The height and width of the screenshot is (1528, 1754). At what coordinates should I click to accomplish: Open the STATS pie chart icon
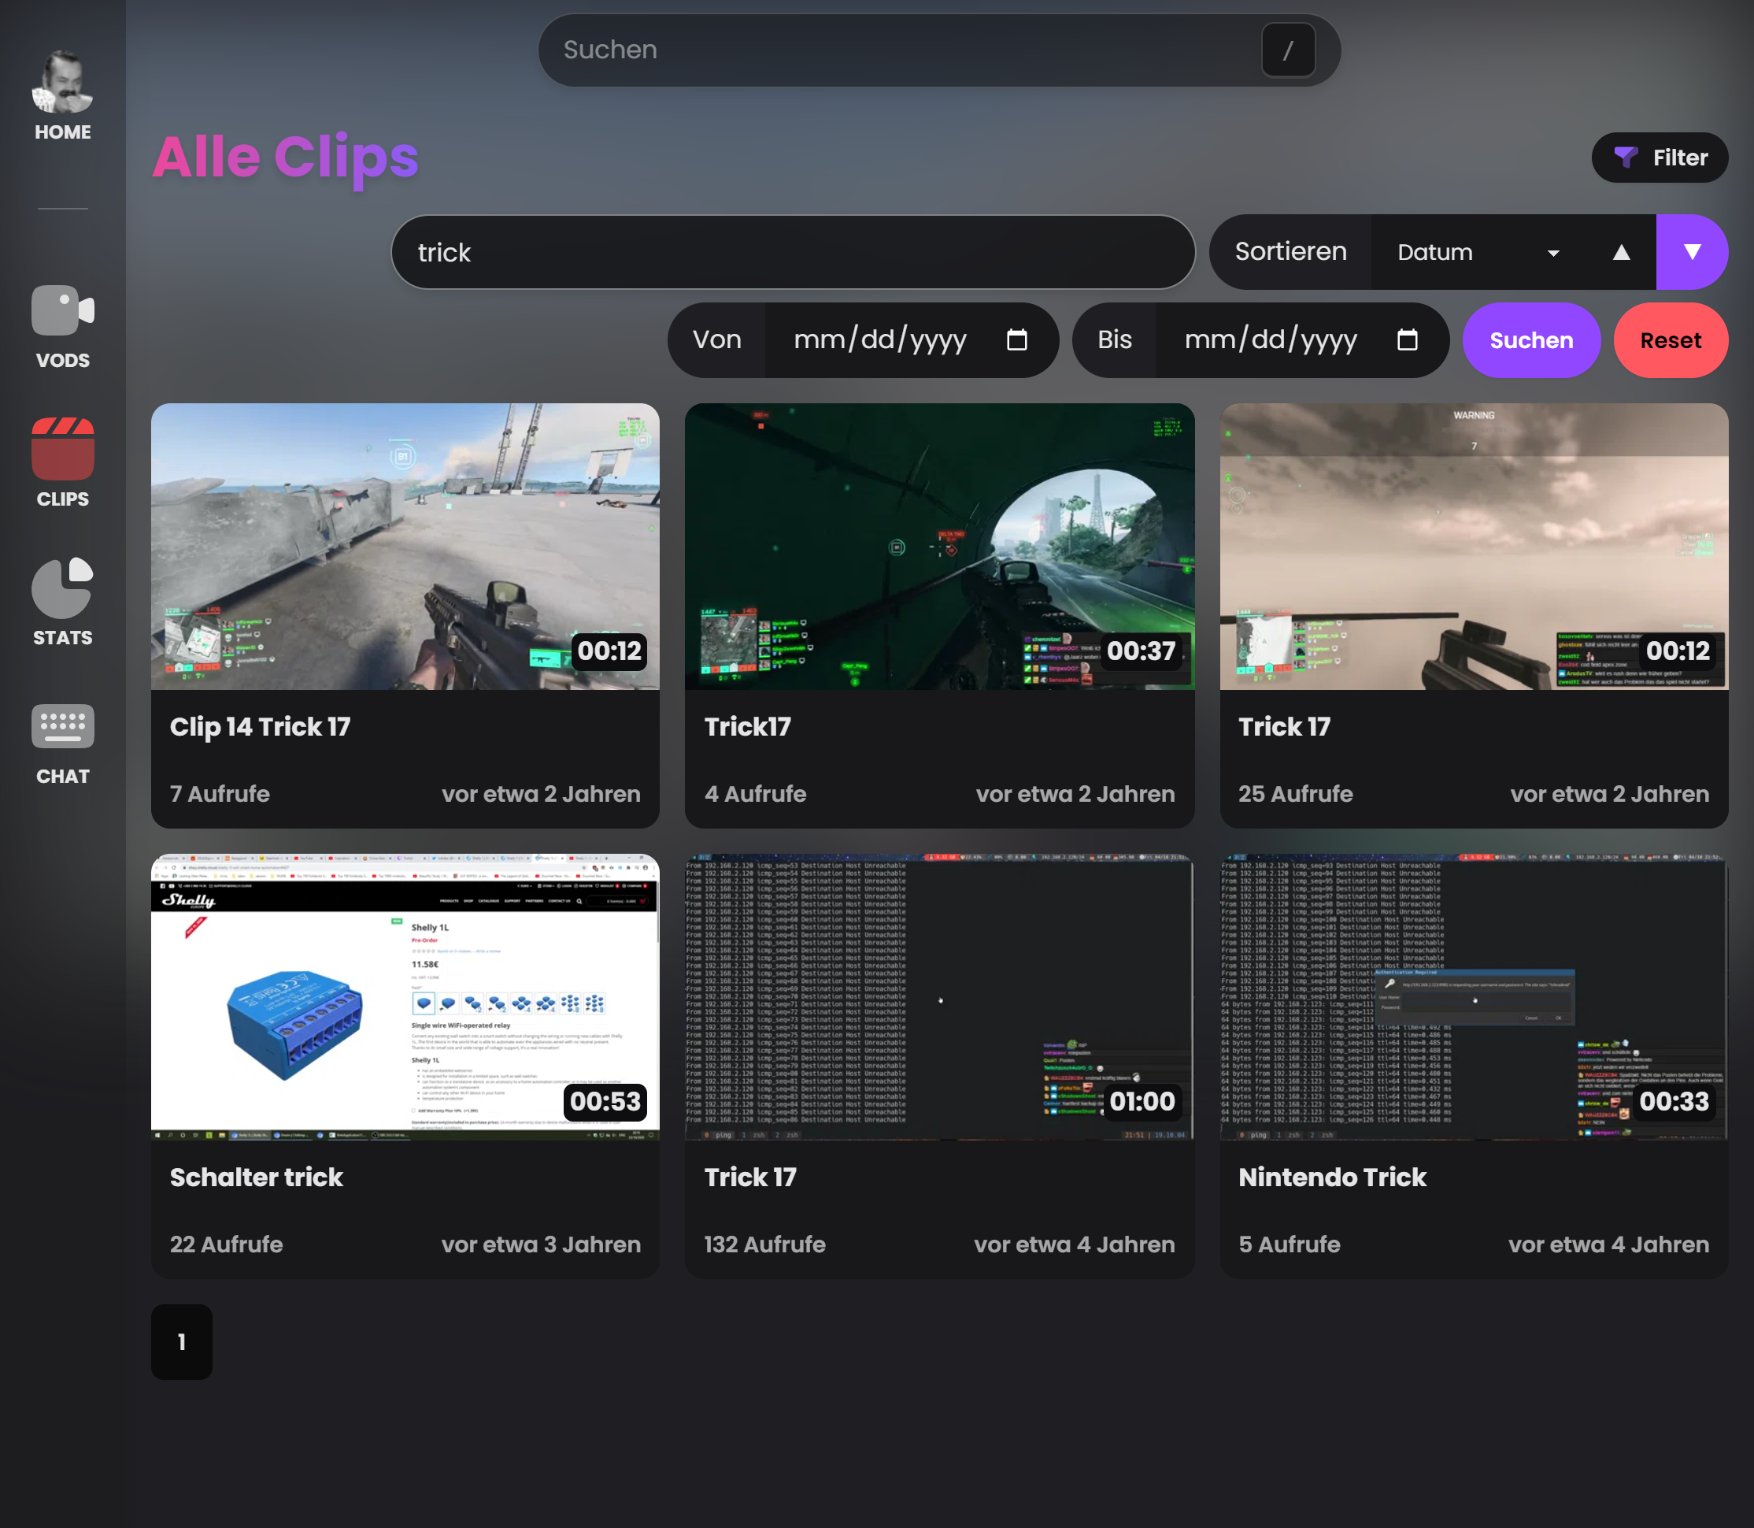[x=62, y=588]
